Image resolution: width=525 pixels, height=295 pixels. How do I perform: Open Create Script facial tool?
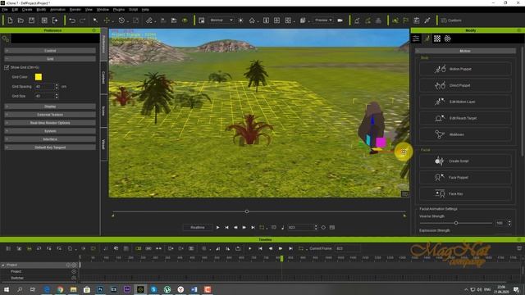[465, 161]
